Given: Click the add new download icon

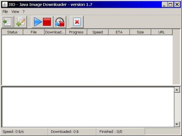Looking at the screenshot, I should (x=21, y=22).
